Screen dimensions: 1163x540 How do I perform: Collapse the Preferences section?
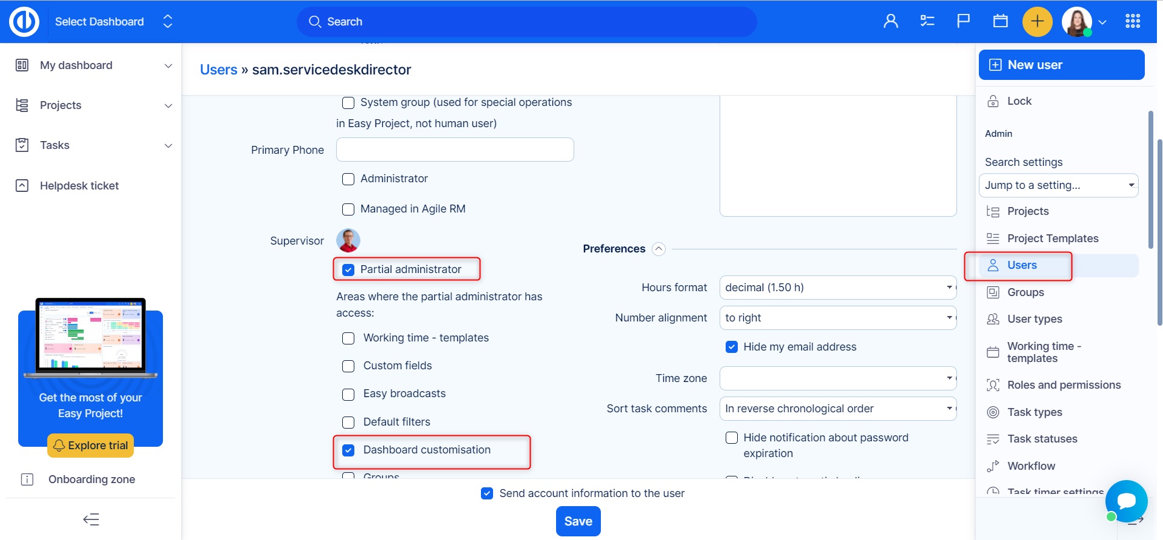658,249
